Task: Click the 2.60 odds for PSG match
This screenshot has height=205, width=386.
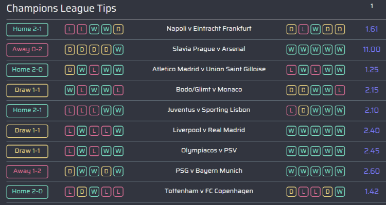Action: point(372,171)
